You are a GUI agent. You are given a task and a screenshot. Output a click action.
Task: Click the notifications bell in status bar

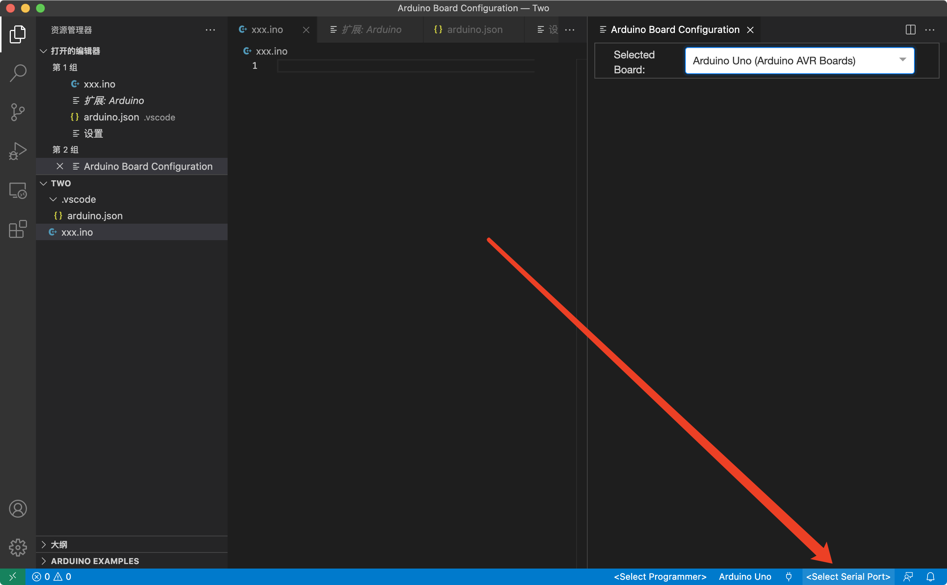(931, 577)
